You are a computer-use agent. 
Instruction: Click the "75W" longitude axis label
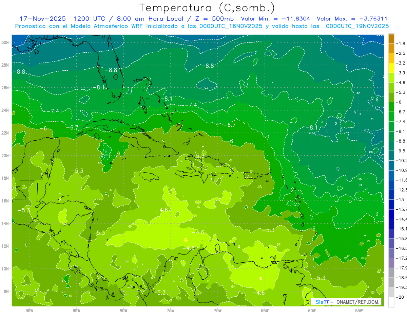(x=171, y=311)
